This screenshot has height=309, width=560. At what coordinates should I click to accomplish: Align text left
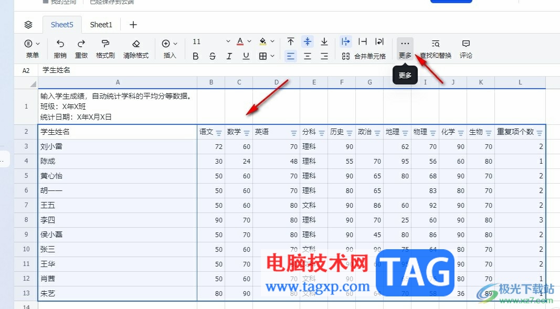[x=291, y=56]
